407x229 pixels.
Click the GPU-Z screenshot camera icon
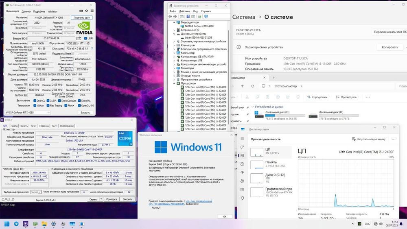click(81, 11)
